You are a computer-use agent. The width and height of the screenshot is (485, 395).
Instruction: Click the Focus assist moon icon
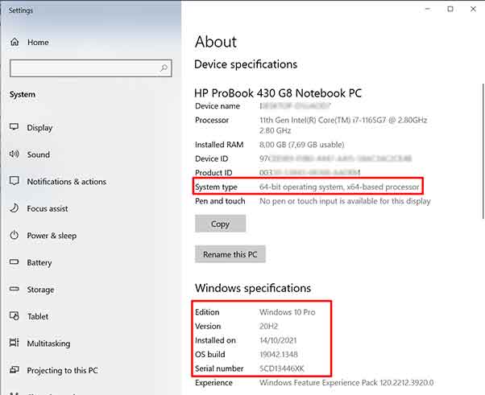point(15,208)
